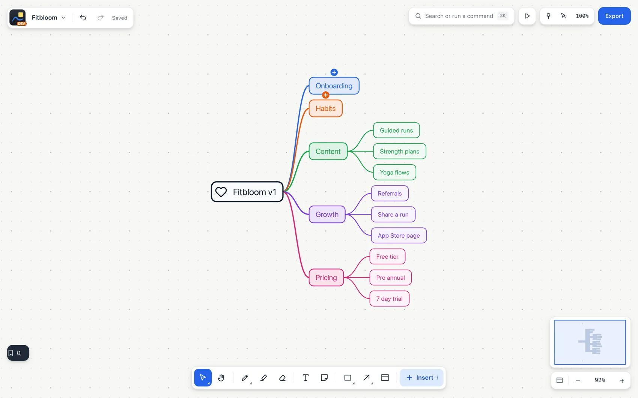Redo the last undone action

pos(100,18)
